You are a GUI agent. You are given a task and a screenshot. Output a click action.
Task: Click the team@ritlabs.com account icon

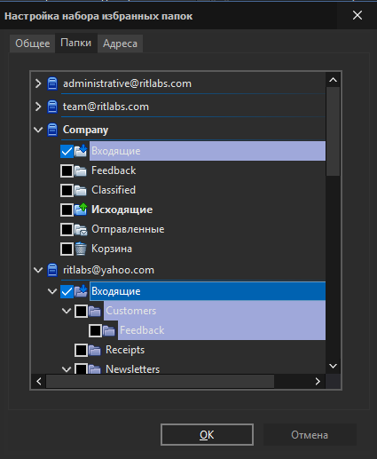pos(52,107)
